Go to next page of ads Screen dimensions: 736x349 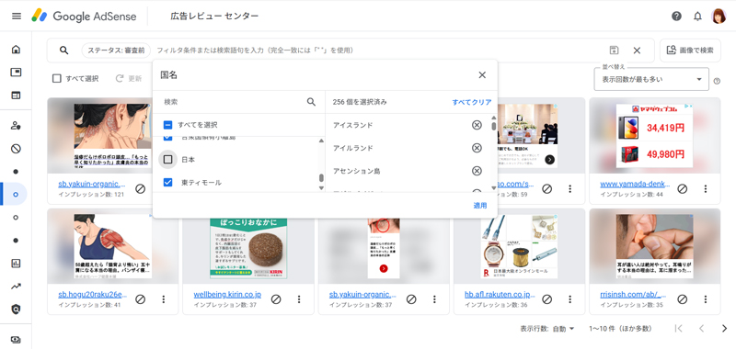click(724, 329)
